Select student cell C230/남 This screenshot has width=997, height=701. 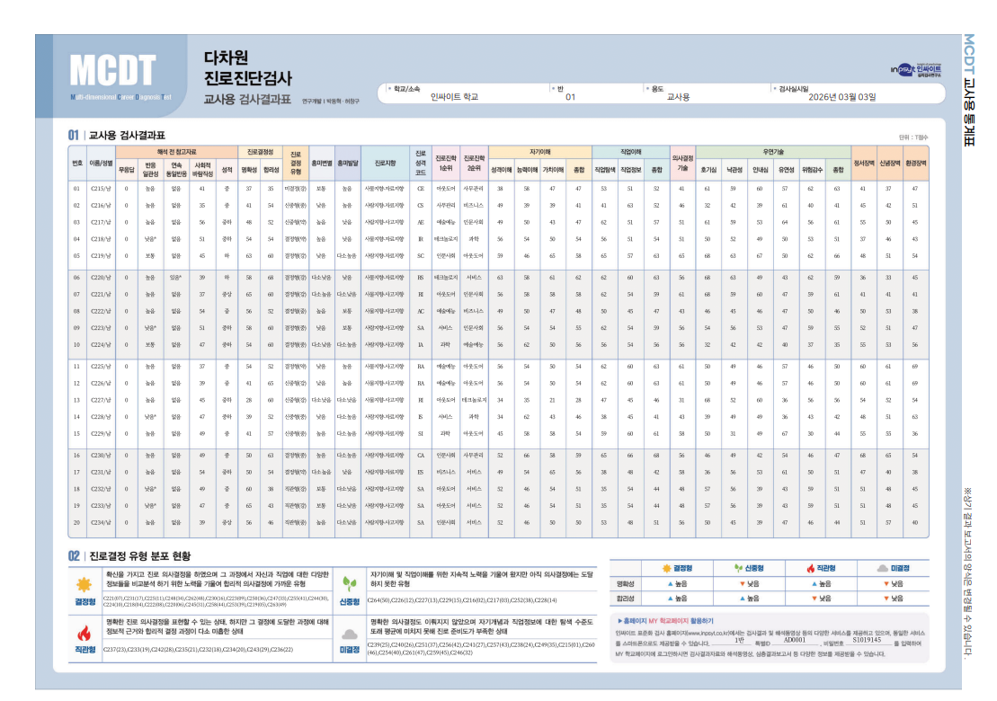pyautogui.click(x=101, y=456)
